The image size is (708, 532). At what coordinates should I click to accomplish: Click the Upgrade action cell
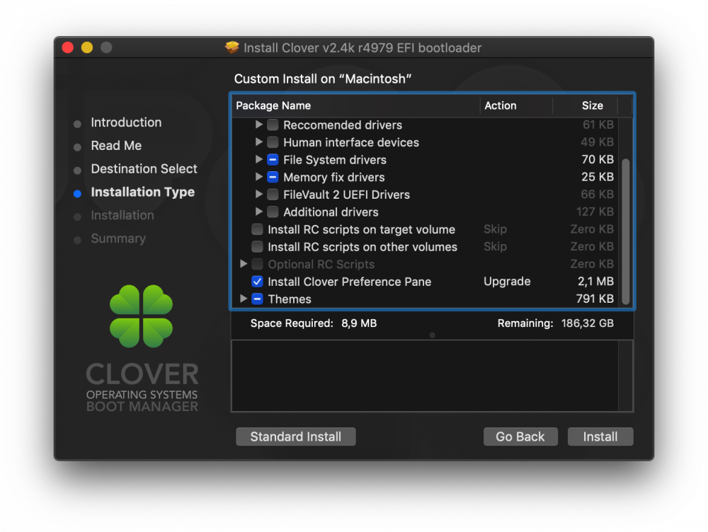coord(507,282)
